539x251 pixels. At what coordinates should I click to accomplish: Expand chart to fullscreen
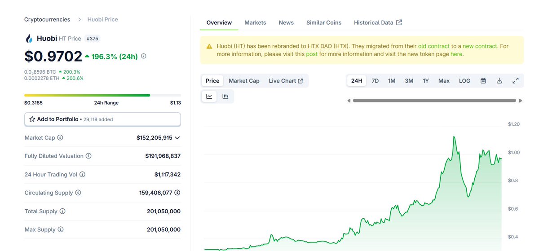click(x=516, y=81)
